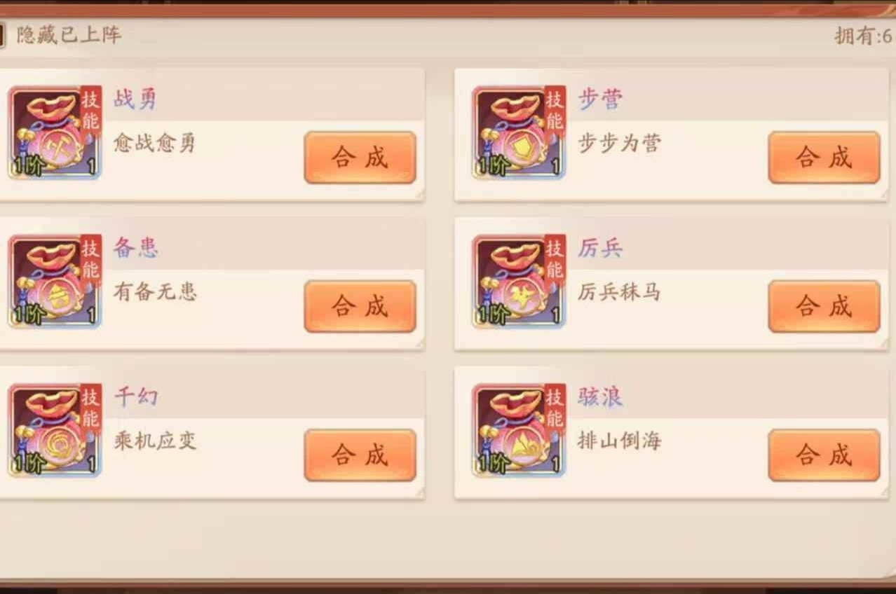The height and width of the screenshot is (594, 896).
Task: Select the 骇浪 skill name
Action: [600, 398]
